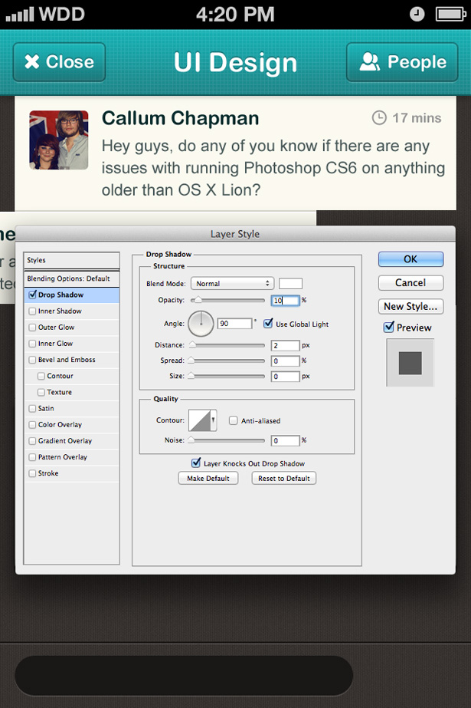Click the Make Default button

(x=208, y=478)
